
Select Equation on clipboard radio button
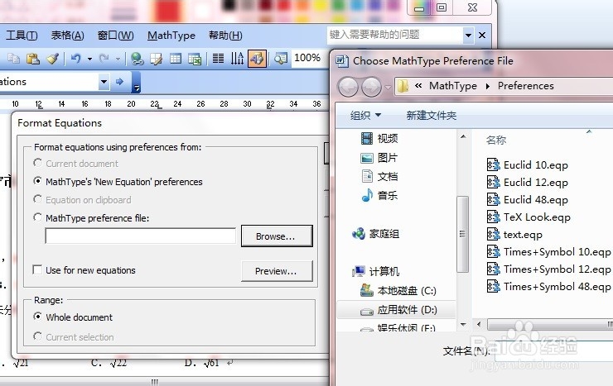point(37,199)
